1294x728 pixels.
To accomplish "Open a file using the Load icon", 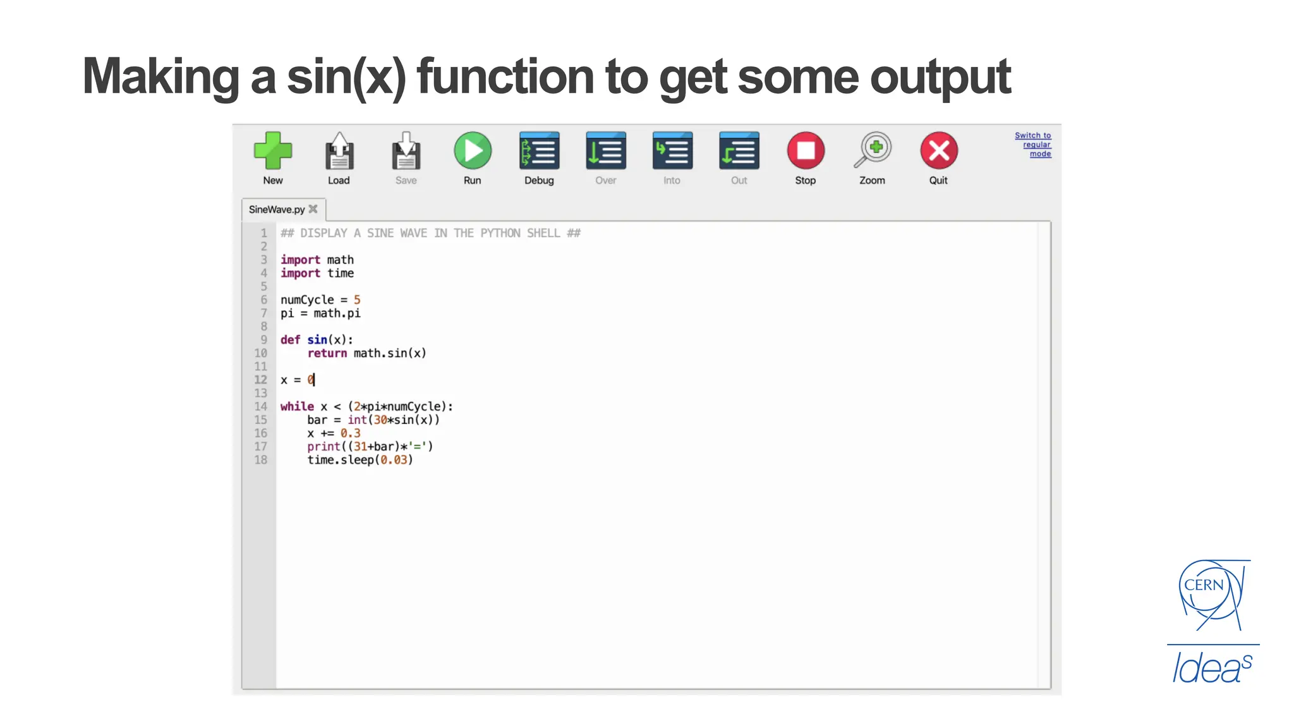I will [339, 150].
